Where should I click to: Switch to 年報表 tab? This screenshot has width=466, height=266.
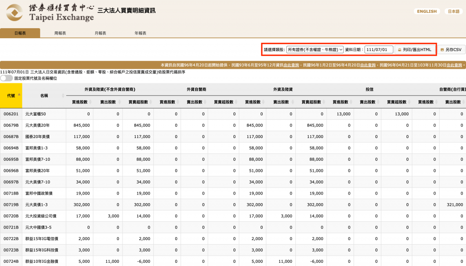pos(140,33)
